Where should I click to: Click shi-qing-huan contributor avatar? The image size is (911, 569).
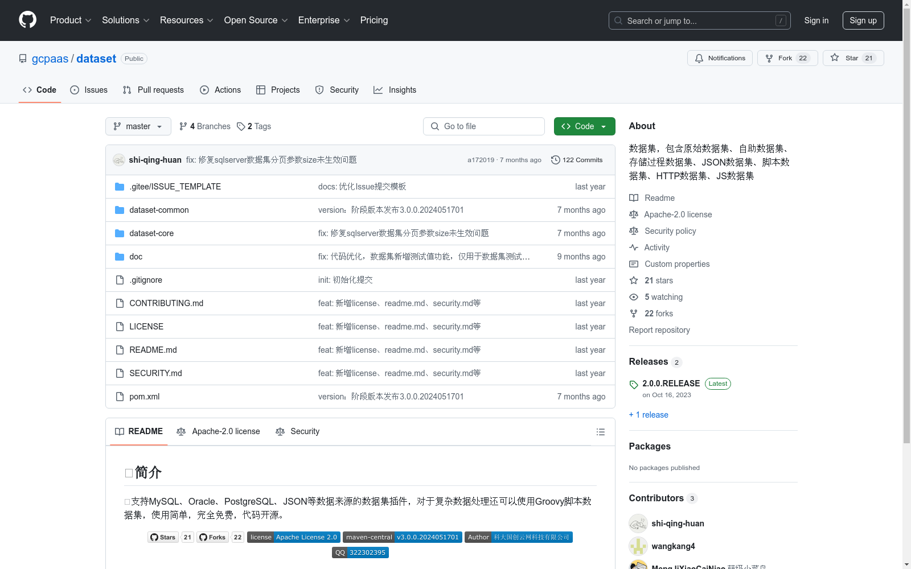(638, 523)
